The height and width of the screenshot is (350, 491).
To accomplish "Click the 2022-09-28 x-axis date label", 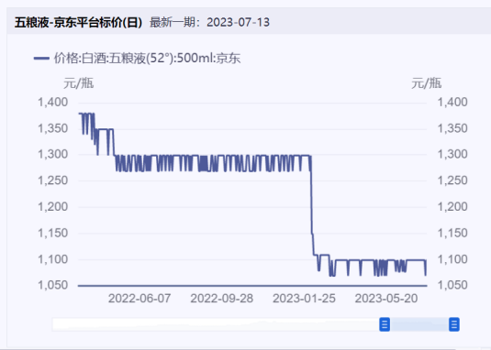I will tap(222, 299).
